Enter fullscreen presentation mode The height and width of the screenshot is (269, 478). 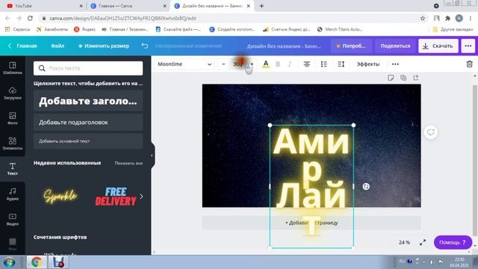[423, 242]
